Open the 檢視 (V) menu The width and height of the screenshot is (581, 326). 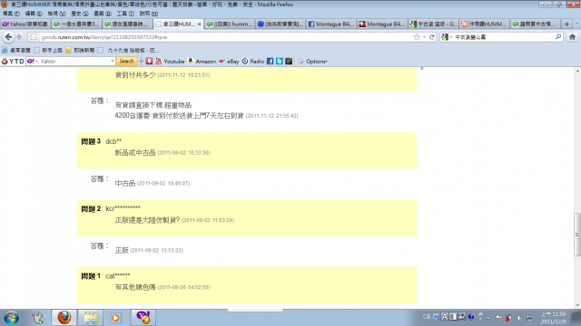56,14
